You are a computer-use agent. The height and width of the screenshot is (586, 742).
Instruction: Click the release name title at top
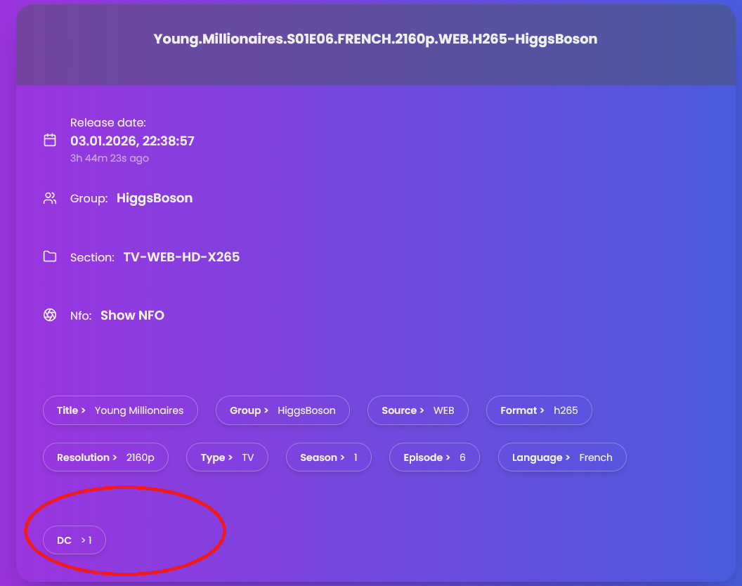click(375, 39)
